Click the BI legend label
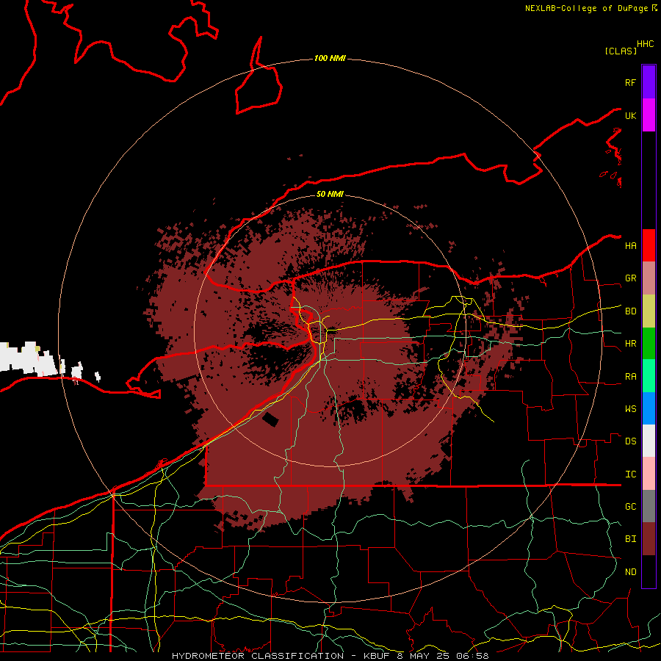Image resolution: width=661 pixels, height=661 pixels. pyautogui.click(x=631, y=539)
